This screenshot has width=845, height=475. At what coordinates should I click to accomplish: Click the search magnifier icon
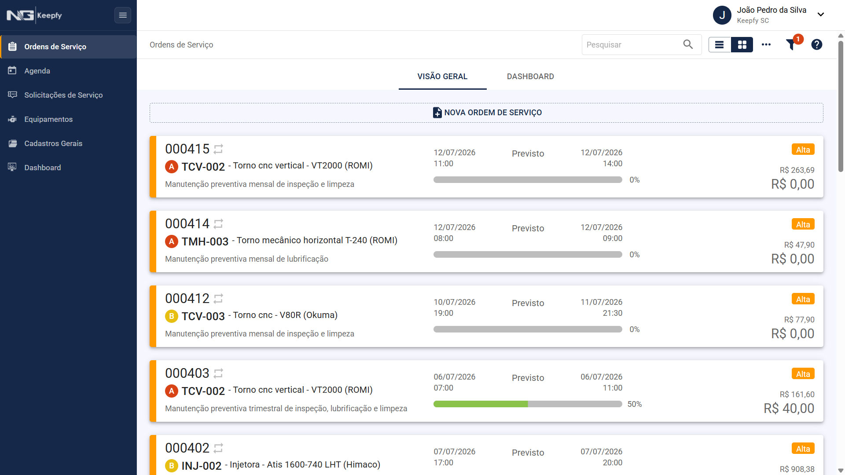click(x=688, y=44)
